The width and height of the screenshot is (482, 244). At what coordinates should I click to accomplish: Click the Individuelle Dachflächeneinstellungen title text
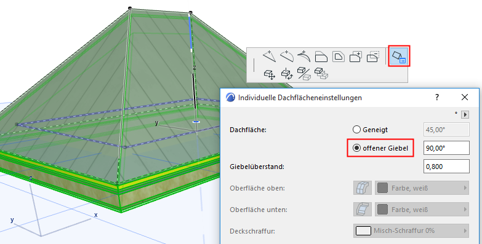[x=300, y=98]
